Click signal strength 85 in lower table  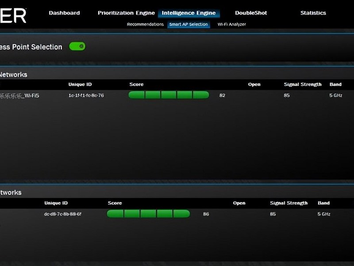tap(273, 214)
